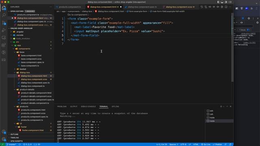Screen dimensions: 260x146
Task: Click Prettier in status bar
Action: 217,144
